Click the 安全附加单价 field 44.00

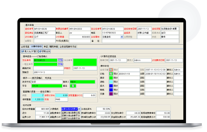coord(133,113)
